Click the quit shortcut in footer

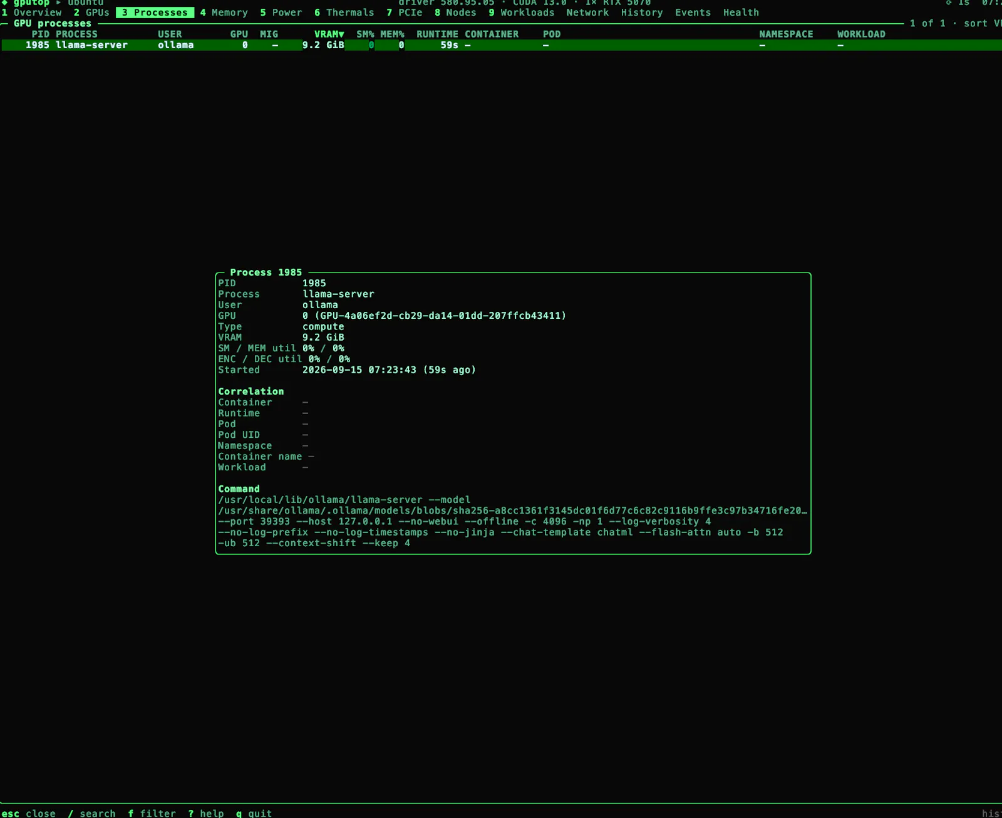[x=254, y=813]
